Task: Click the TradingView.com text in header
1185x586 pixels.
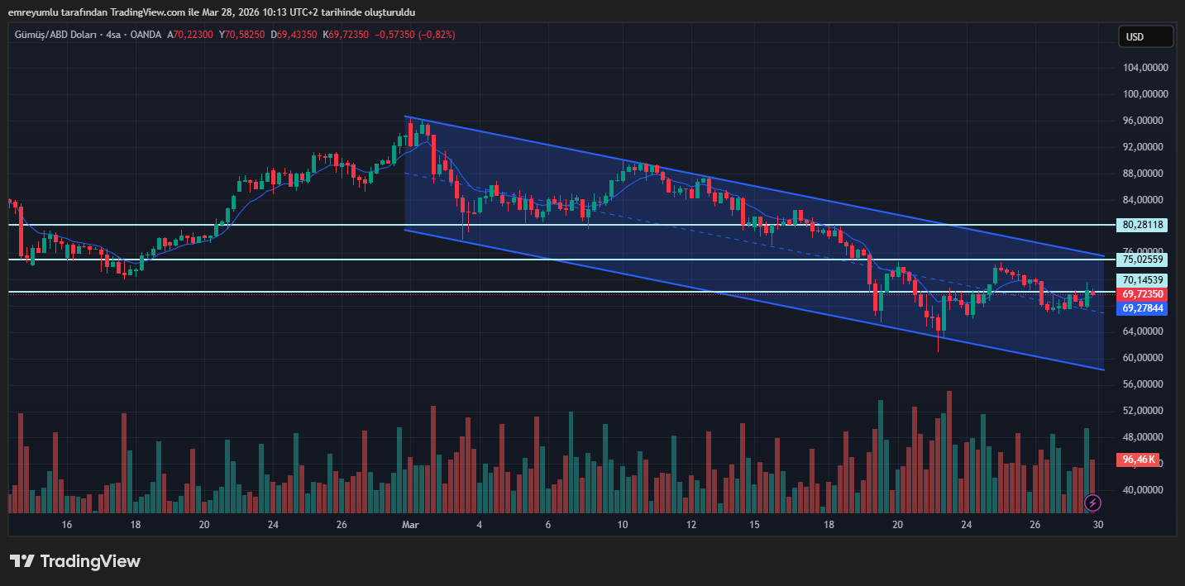Action: click(138, 12)
